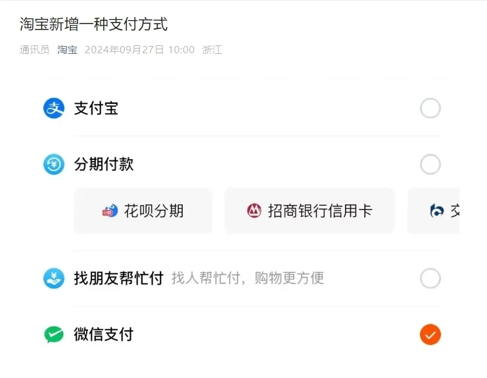The width and height of the screenshot is (487, 378).
Task: Click the China Merchants Bank logo
Action: tap(254, 211)
